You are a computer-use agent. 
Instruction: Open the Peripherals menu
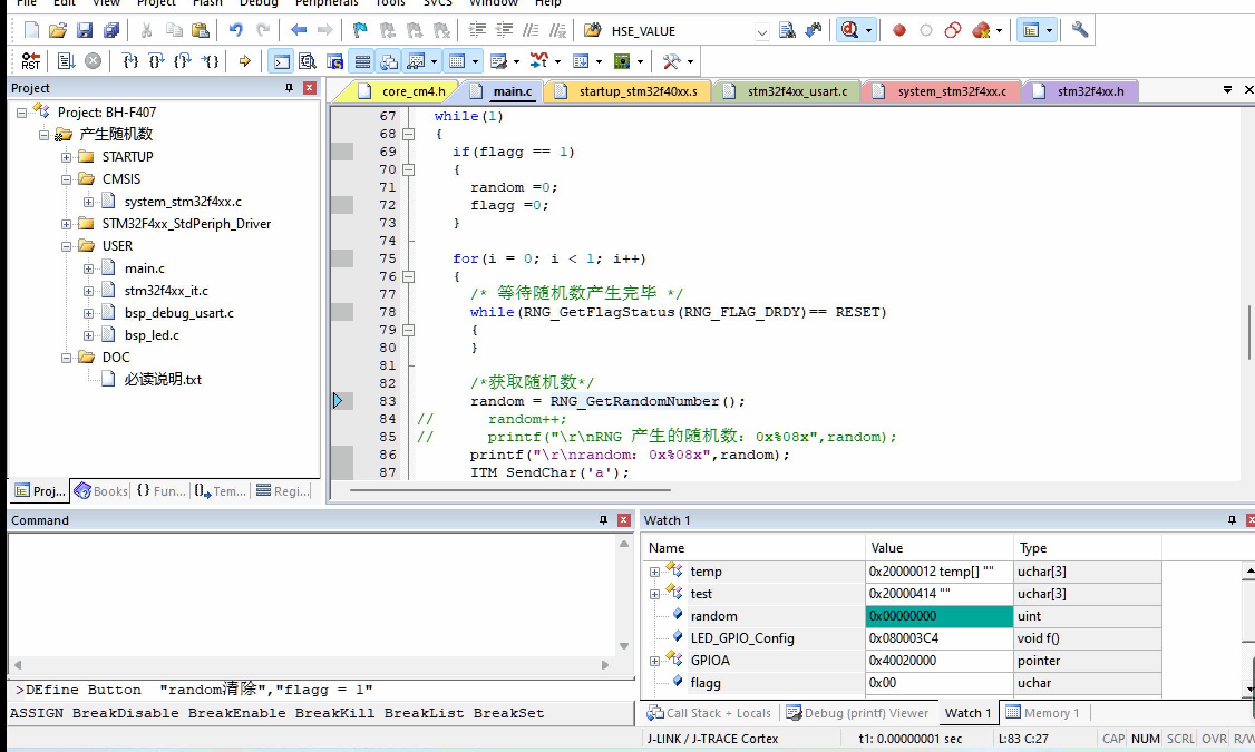pos(326,3)
